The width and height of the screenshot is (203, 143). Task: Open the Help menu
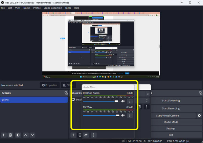coord(77,8)
